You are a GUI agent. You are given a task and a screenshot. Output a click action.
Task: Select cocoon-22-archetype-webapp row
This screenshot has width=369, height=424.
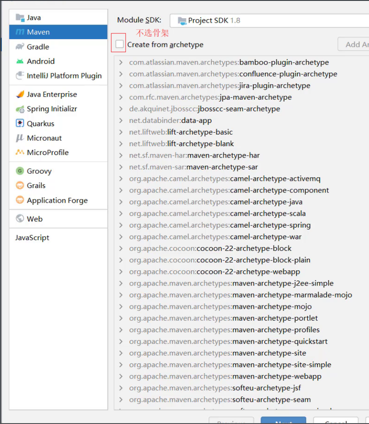(x=242, y=272)
